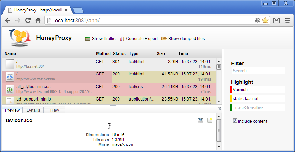Click the 301 status cell
Viewport: 295px width, 152px height.
[116, 62]
